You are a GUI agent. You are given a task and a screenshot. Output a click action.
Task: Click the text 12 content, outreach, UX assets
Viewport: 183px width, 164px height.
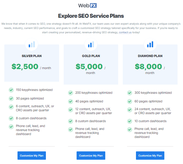point(94,111)
